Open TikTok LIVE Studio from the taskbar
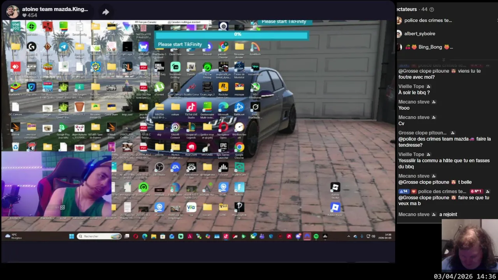Screen dimensions: 498x280 pos(226,236)
